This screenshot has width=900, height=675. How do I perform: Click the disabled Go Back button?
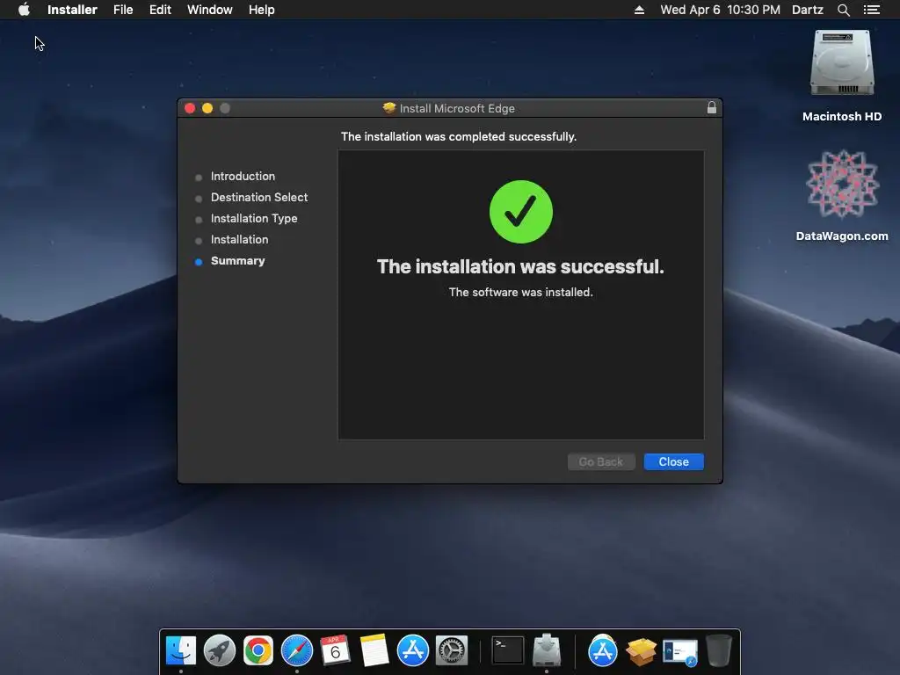tap(601, 461)
